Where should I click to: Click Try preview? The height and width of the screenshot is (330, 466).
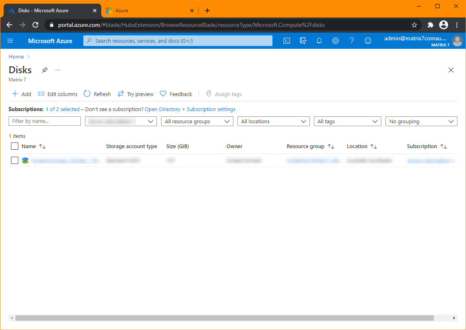pyautogui.click(x=135, y=94)
